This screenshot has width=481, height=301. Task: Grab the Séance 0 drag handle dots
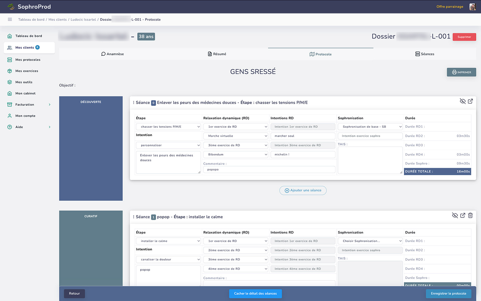coord(134,103)
